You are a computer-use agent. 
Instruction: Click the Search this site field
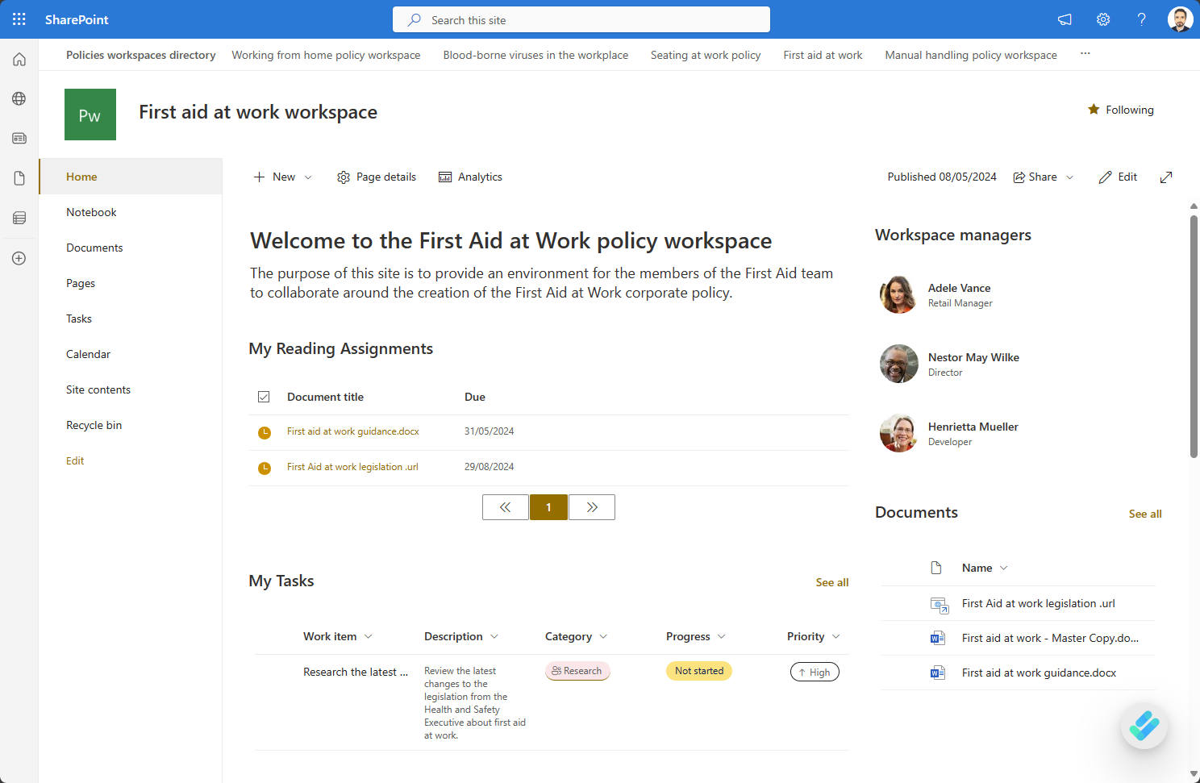581,19
